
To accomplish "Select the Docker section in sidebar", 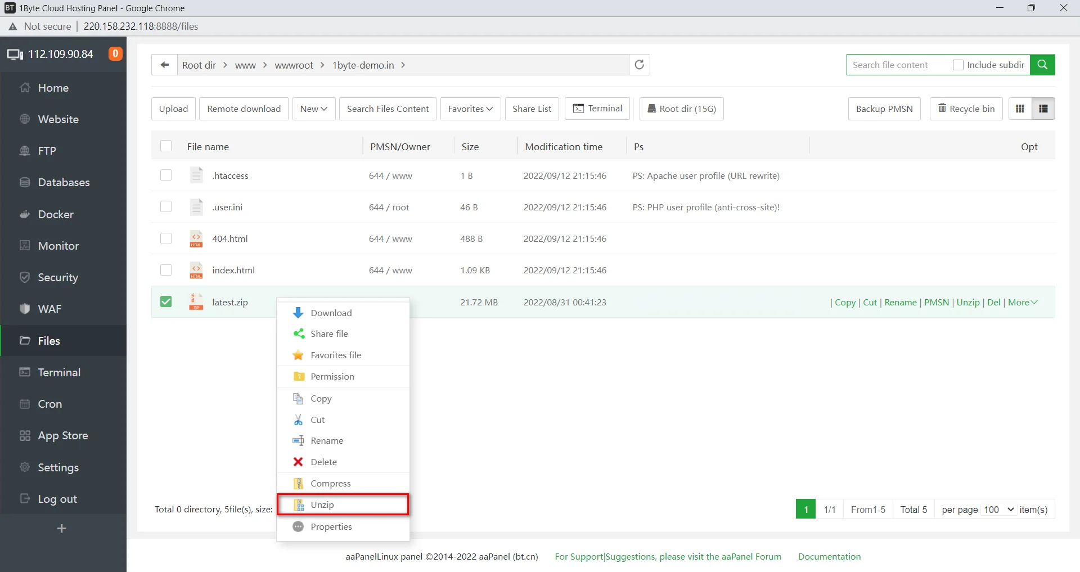I will point(56,214).
